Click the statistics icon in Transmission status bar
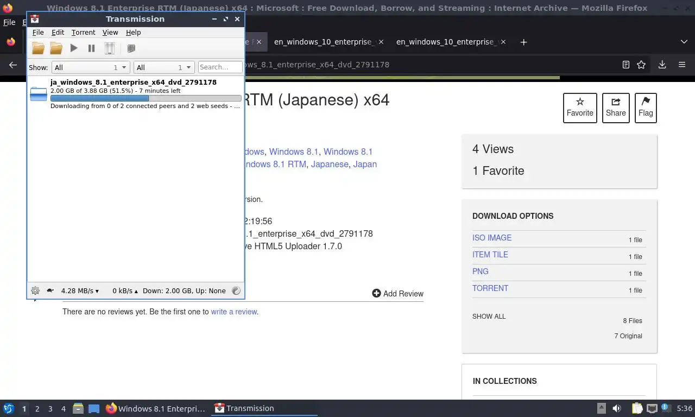Screen dimensions: 695x417 tap(236, 290)
